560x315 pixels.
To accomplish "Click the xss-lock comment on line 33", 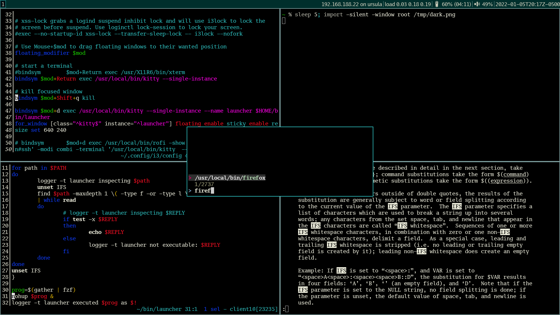I will click(140, 21).
